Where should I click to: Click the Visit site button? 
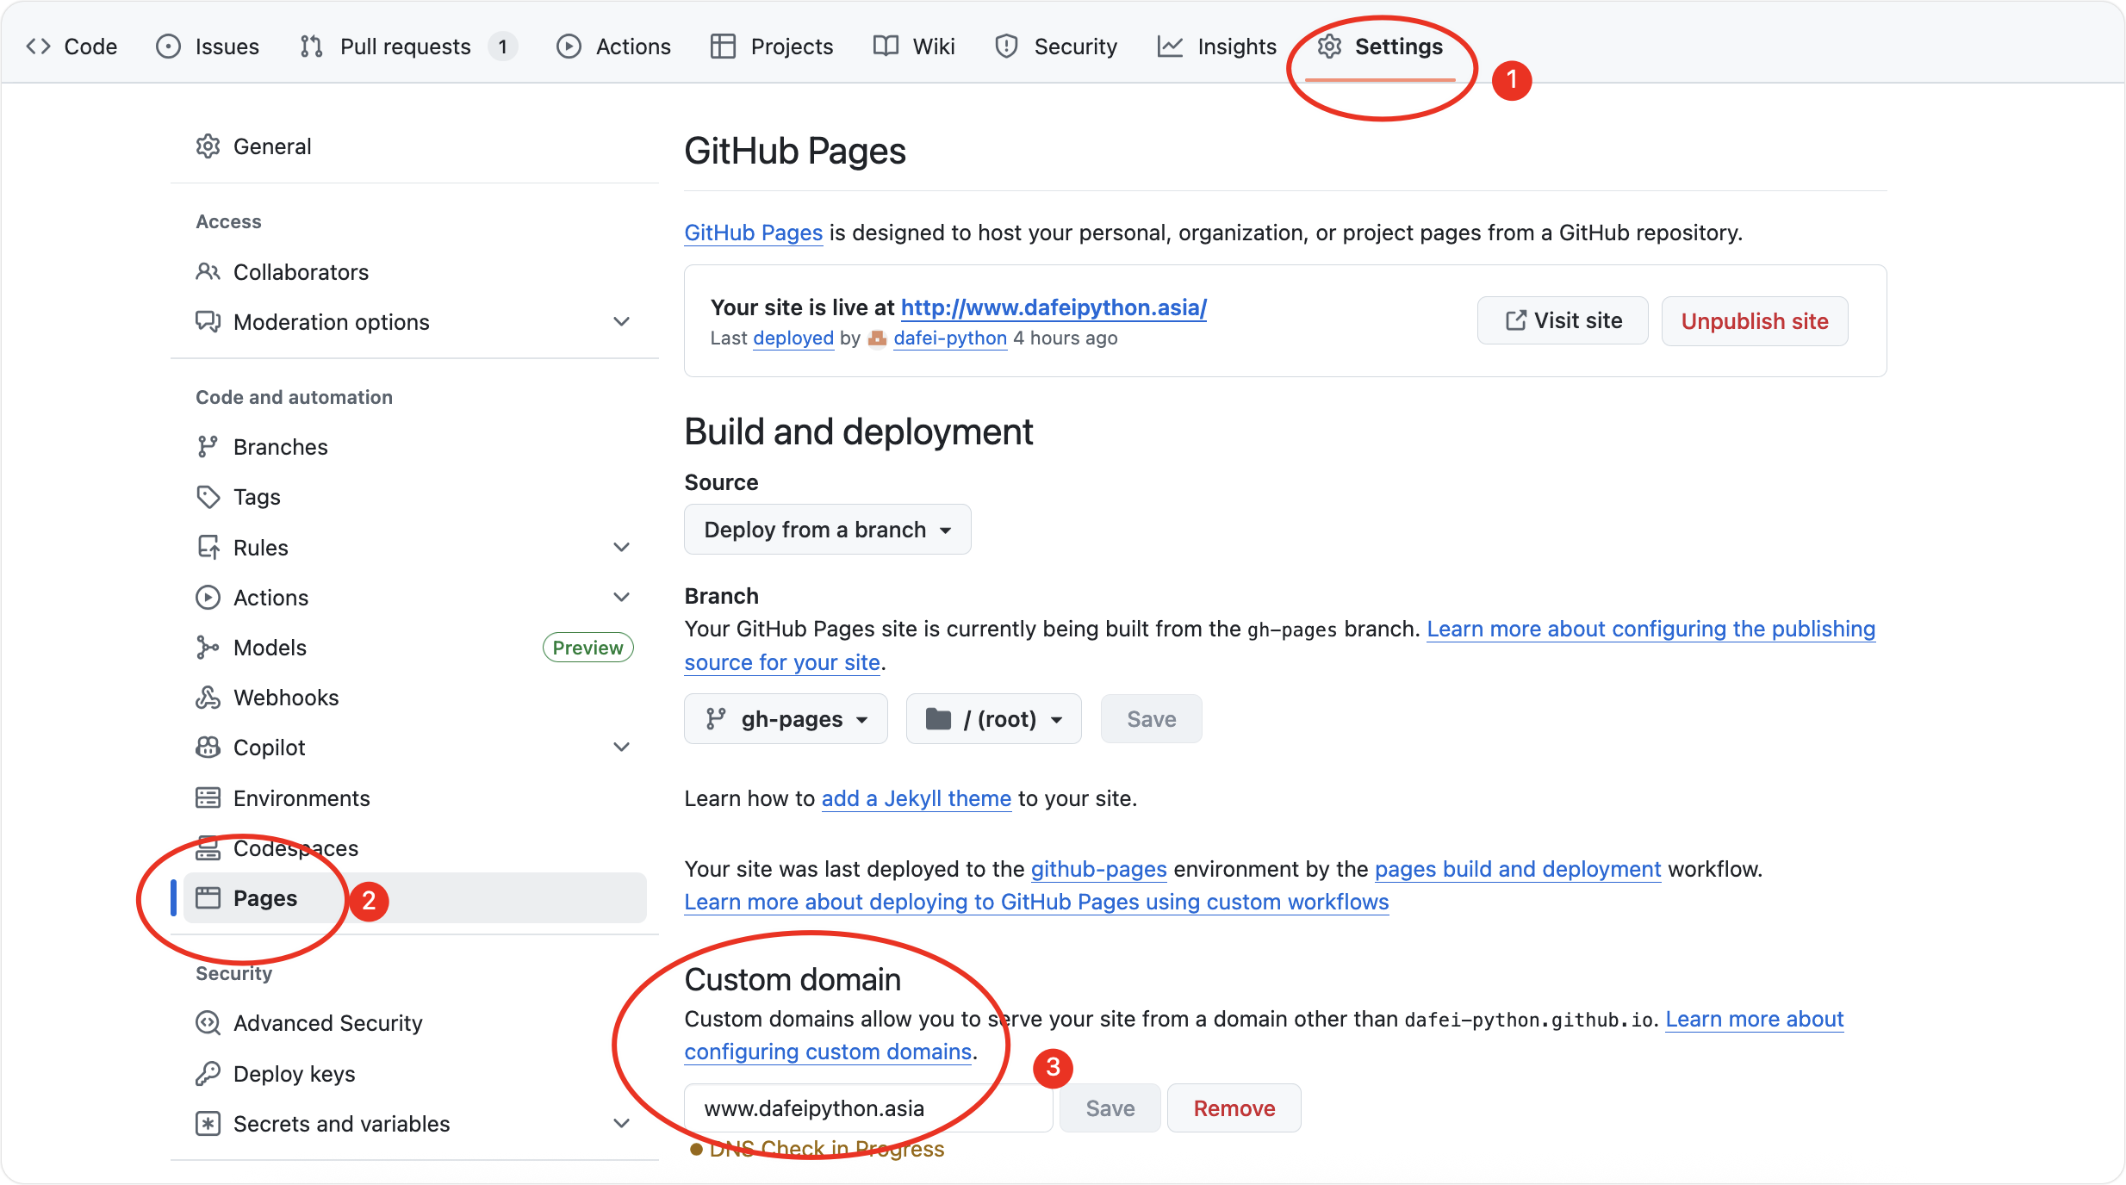1563,321
